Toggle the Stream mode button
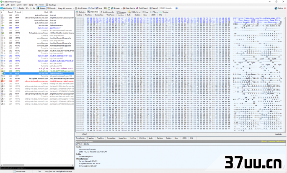This screenshot has width=287, height=173. coord(41,8)
